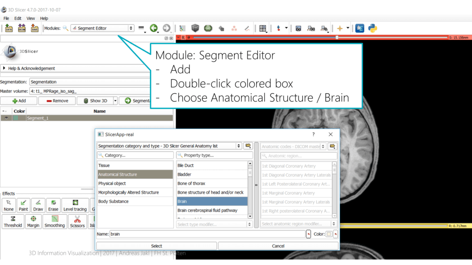472x265 pixels.
Task: Click the Segment_1 color box
Action: pyautogui.click(x=16, y=118)
